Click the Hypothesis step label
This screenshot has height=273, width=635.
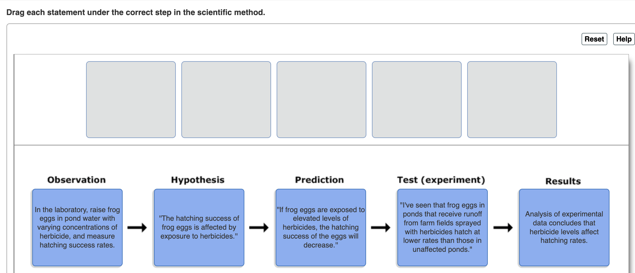point(198,180)
